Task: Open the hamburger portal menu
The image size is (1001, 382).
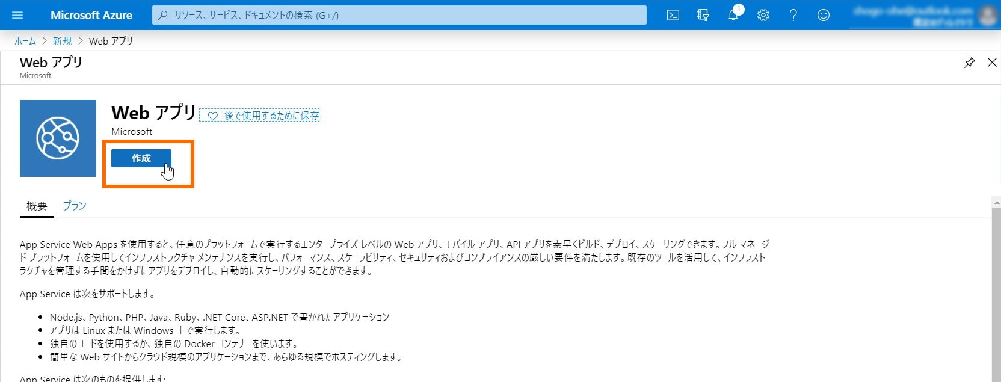Action: pyautogui.click(x=17, y=15)
